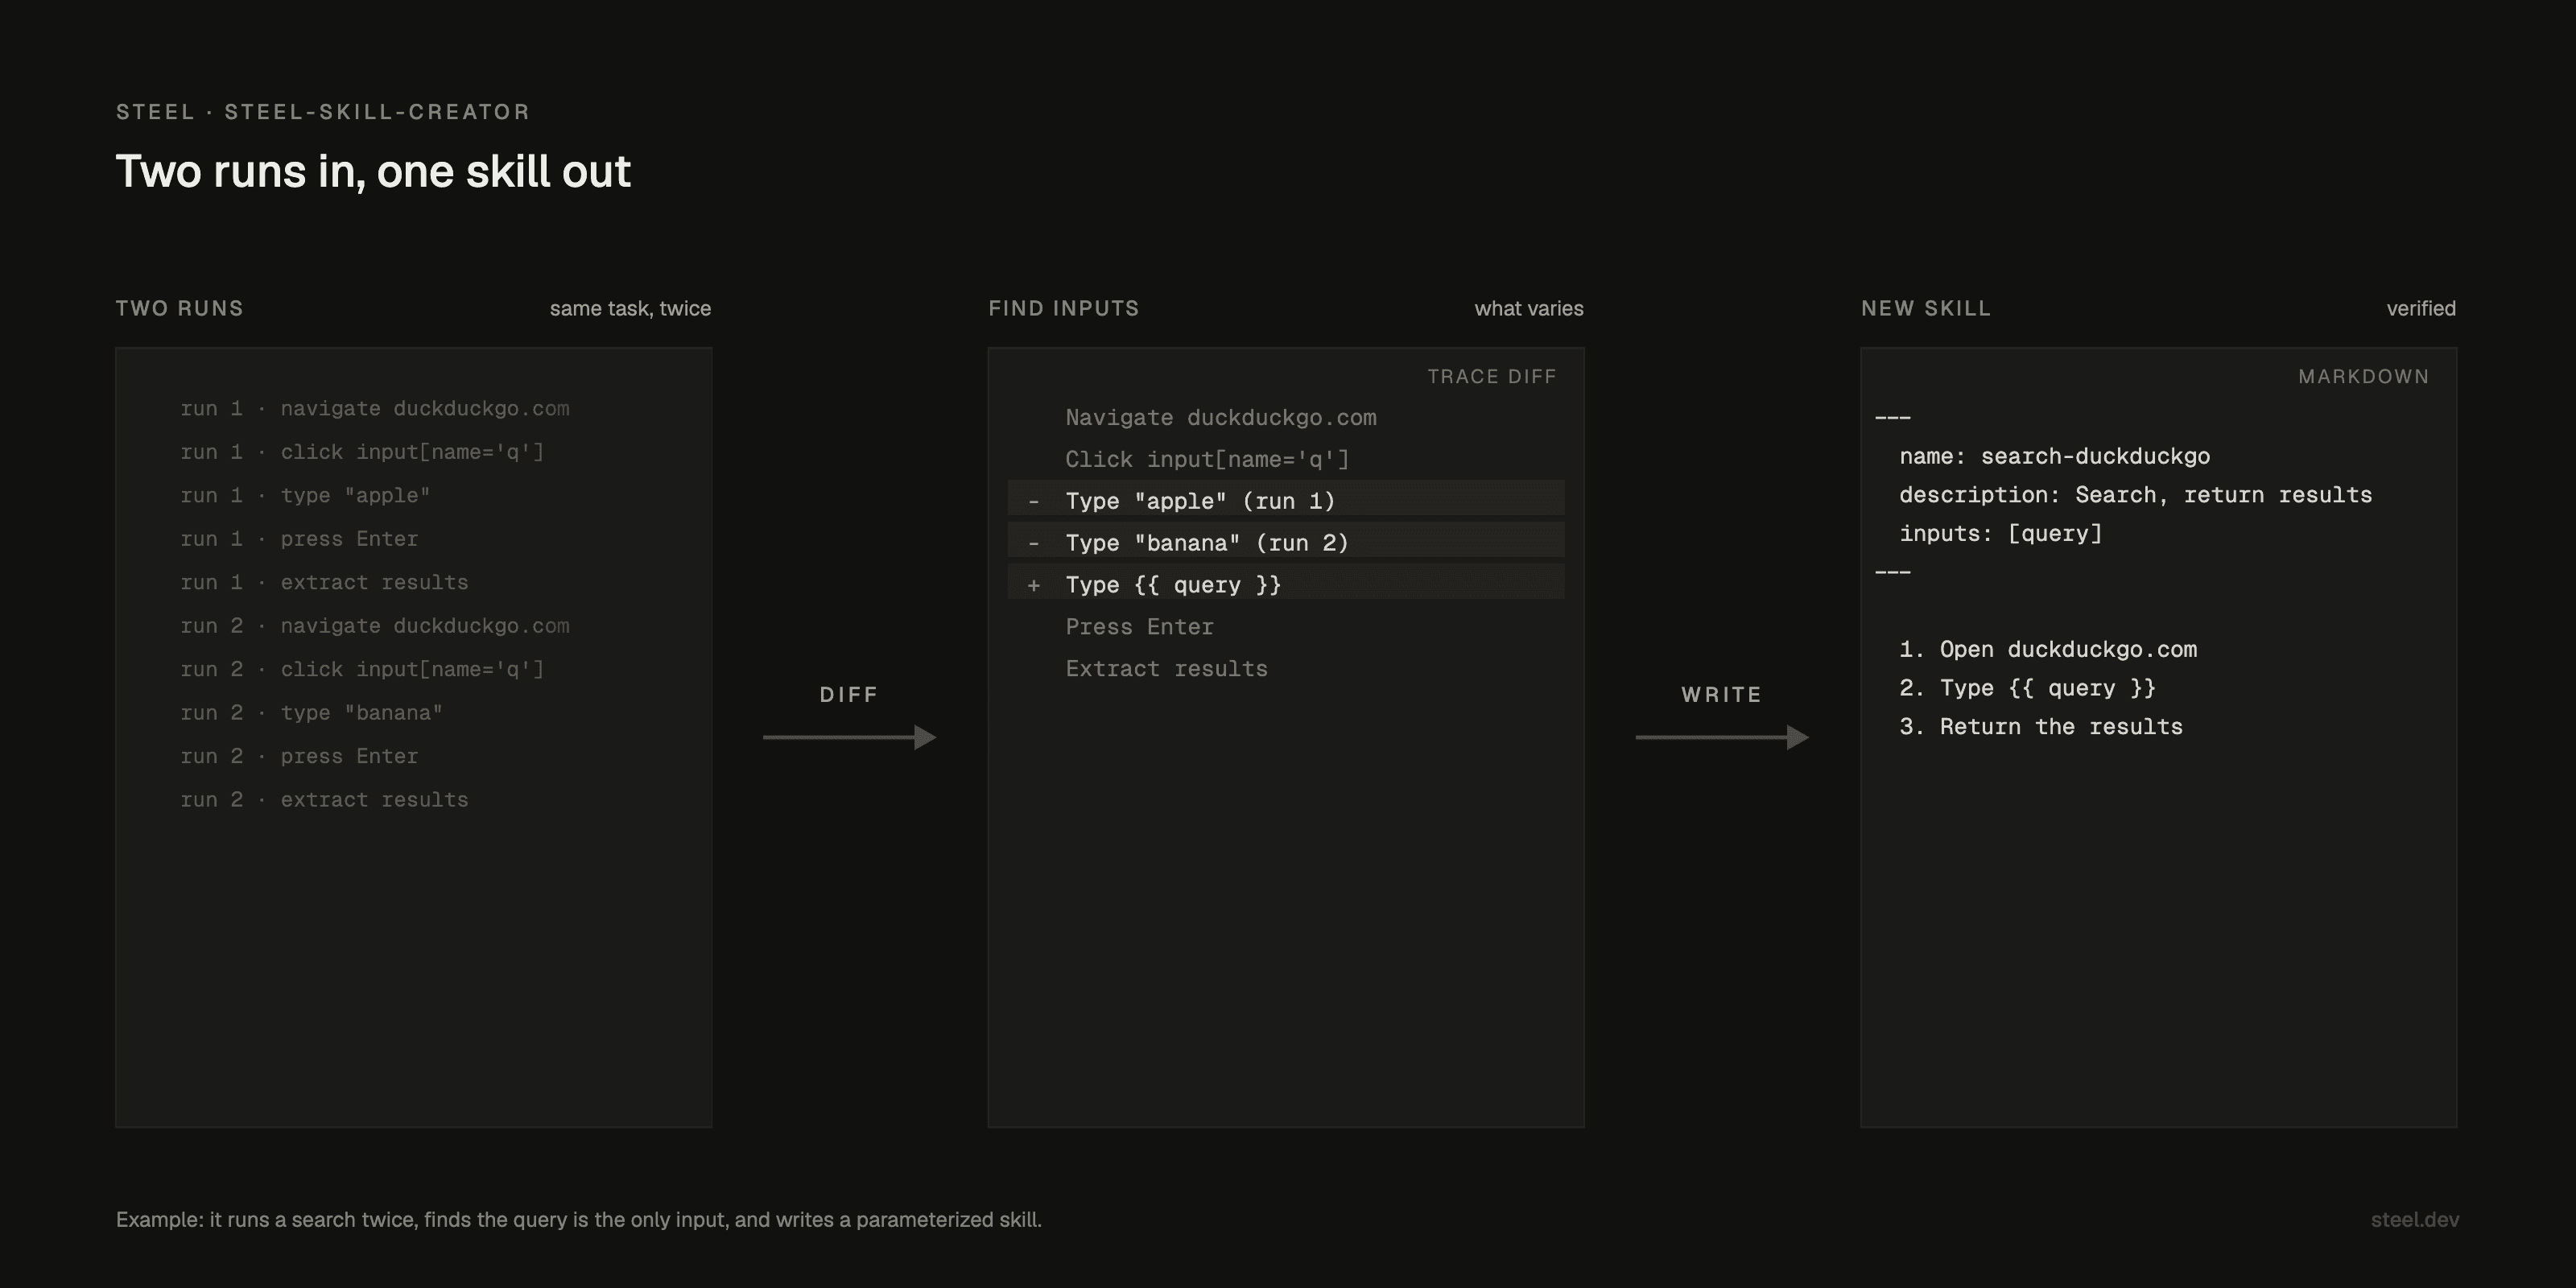Select row 'run 2 · navigate duckduckgo.com'
The image size is (2576, 1288).
pyautogui.click(x=375, y=626)
